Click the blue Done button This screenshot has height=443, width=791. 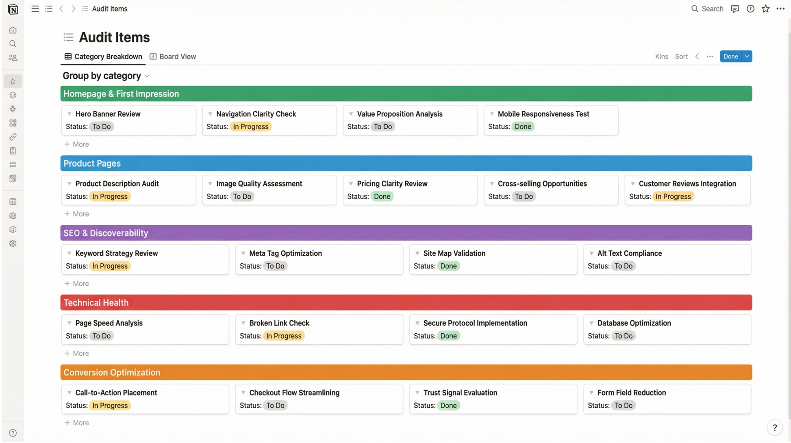coord(730,56)
